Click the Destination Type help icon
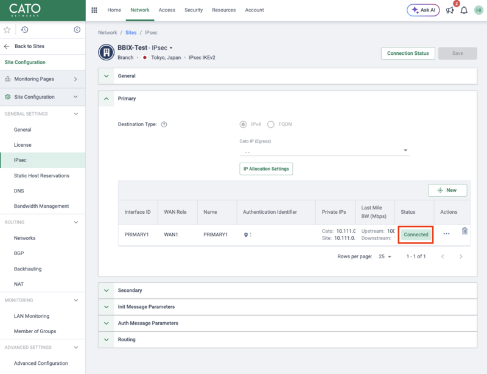This screenshot has width=487, height=374. pyautogui.click(x=164, y=124)
